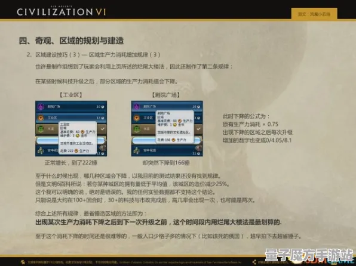The image size is (356, 266).
Task: Click the 【工业区】 label above the first panel
Action: 71,95
